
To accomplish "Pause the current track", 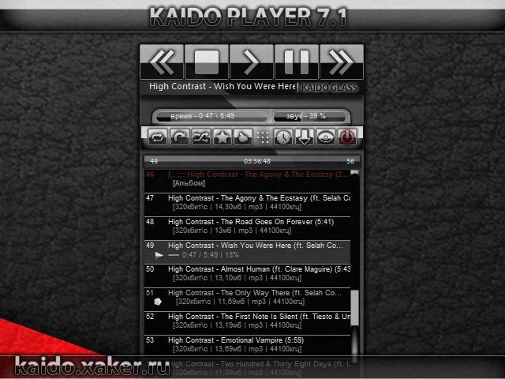I will pyautogui.click(x=297, y=62).
